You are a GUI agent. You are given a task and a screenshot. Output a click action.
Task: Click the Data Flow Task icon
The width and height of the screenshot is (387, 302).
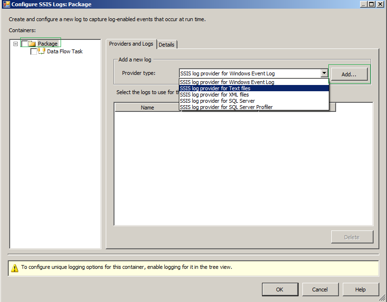point(41,51)
